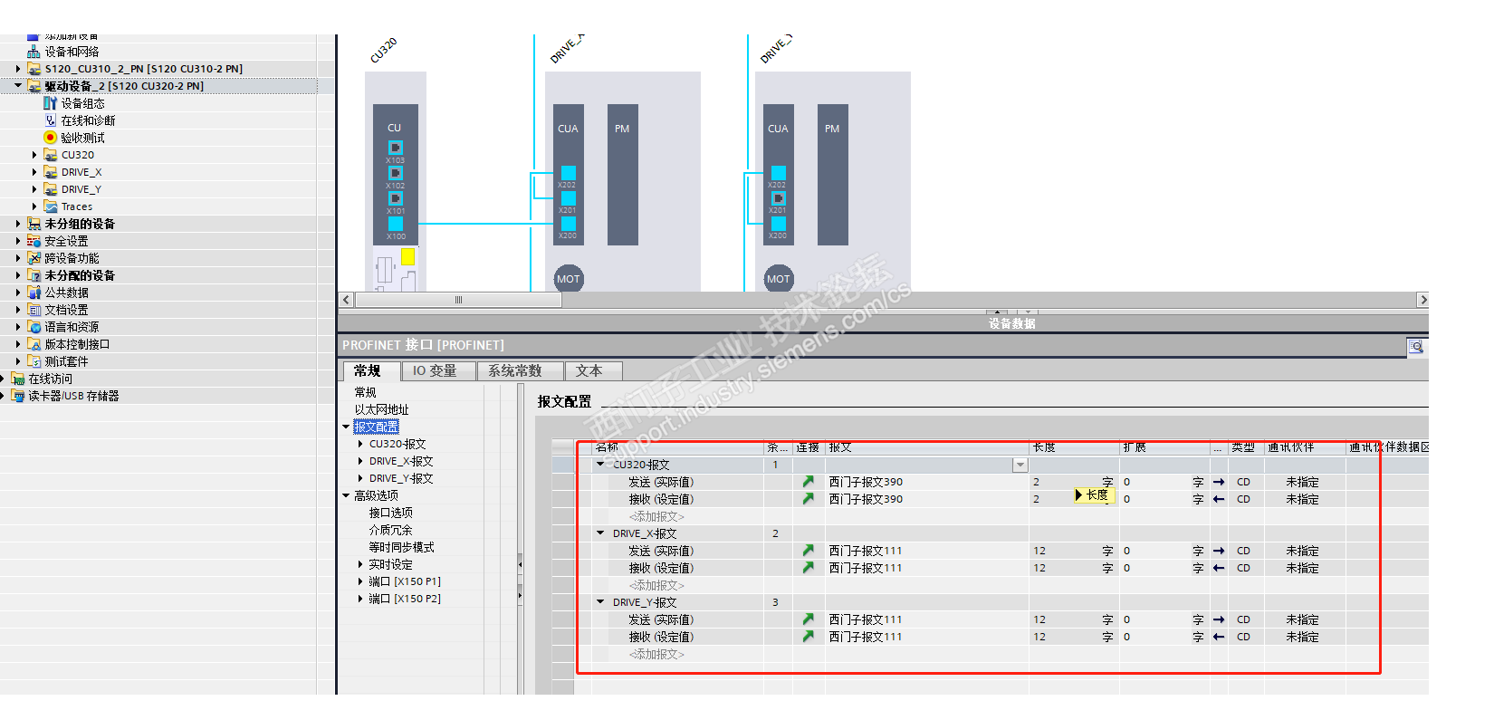Image resolution: width=1494 pixels, height=720 pixels.
Task: Expand DRIVE_X-报文 in the properties navigation
Action: point(360,461)
